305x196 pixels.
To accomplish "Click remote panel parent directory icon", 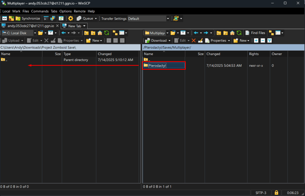I will tap(219, 33).
